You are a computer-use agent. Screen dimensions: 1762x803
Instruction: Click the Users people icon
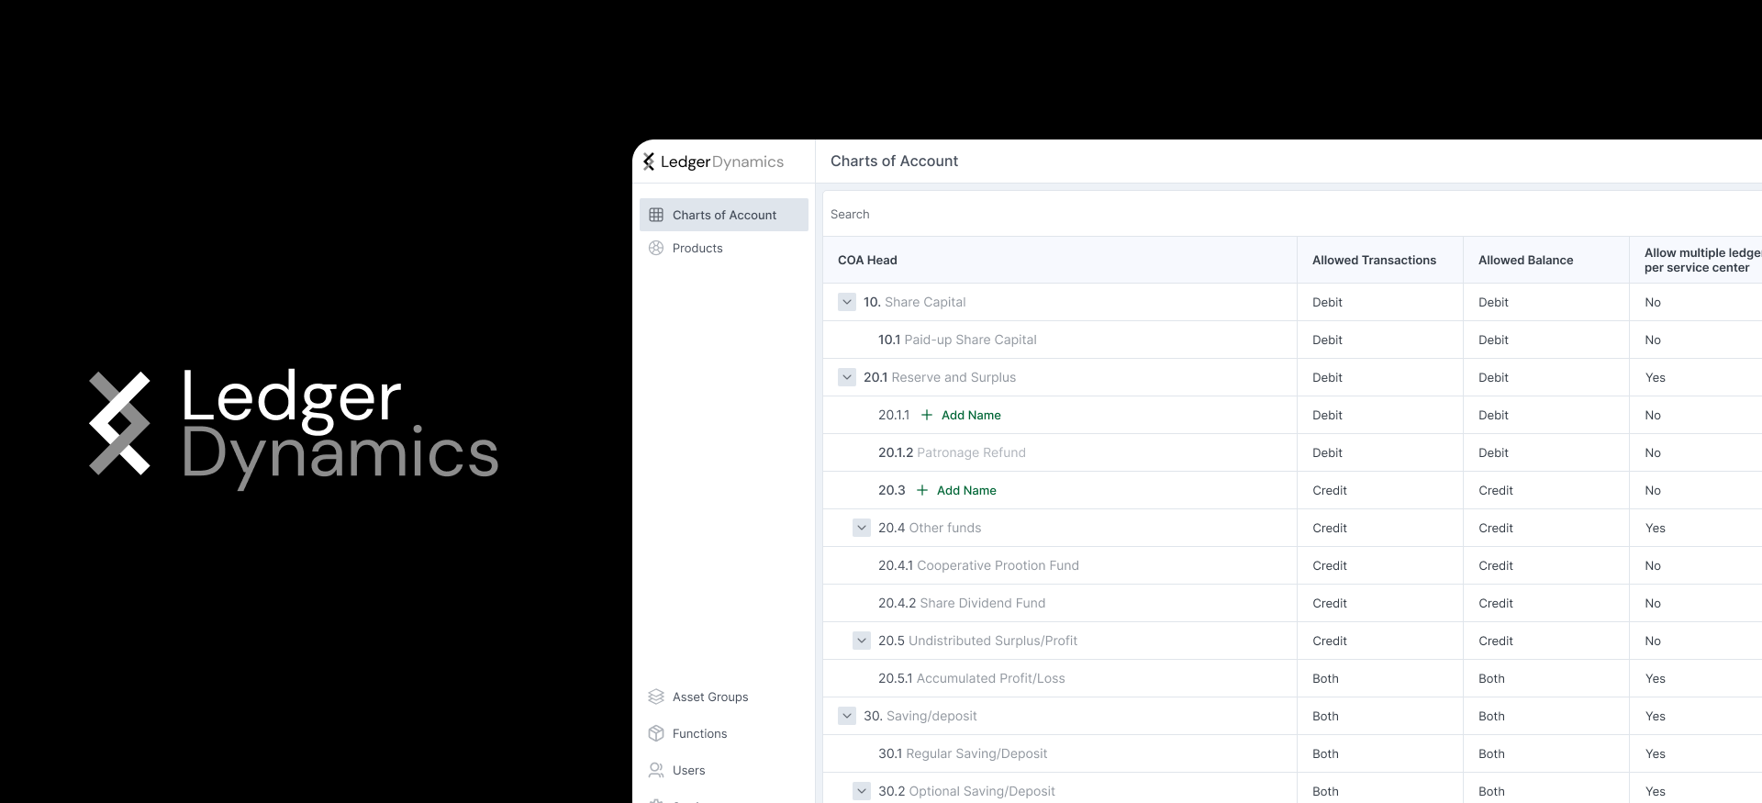coord(656,770)
